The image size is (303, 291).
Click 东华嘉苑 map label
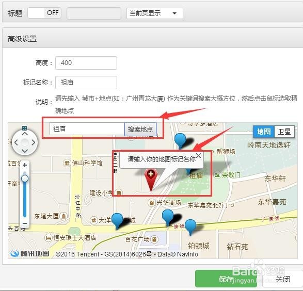[272, 202]
